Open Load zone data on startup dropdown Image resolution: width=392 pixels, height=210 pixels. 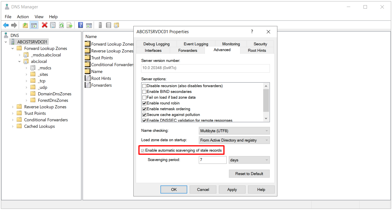234,140
